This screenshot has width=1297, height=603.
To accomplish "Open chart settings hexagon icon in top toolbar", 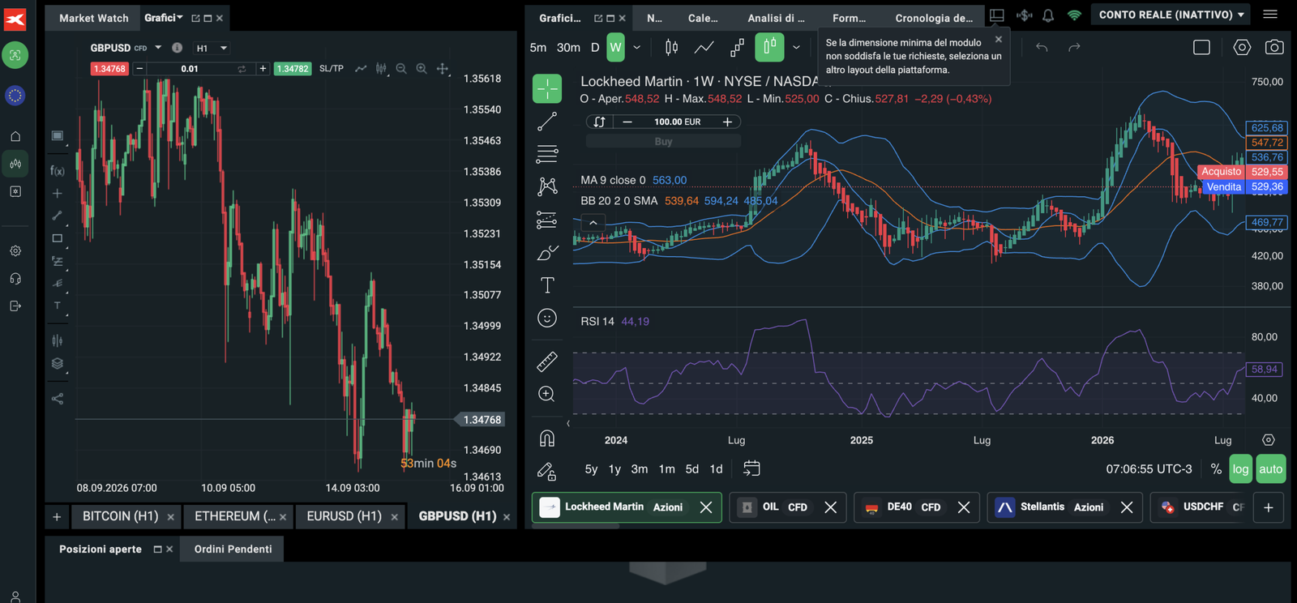I will [x=1242, y=47].
